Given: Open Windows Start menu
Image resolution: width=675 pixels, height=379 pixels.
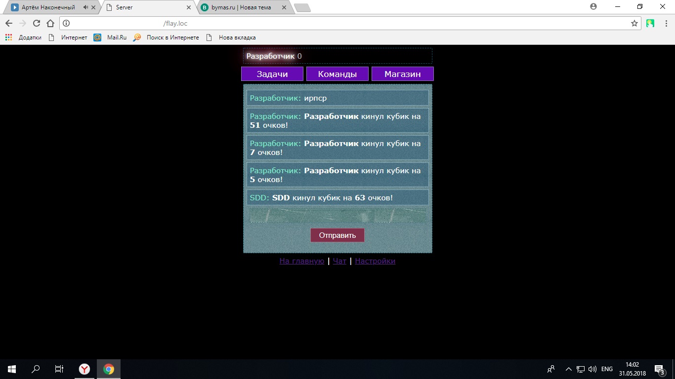Looking at the screenshot, I should pos(12,369).
